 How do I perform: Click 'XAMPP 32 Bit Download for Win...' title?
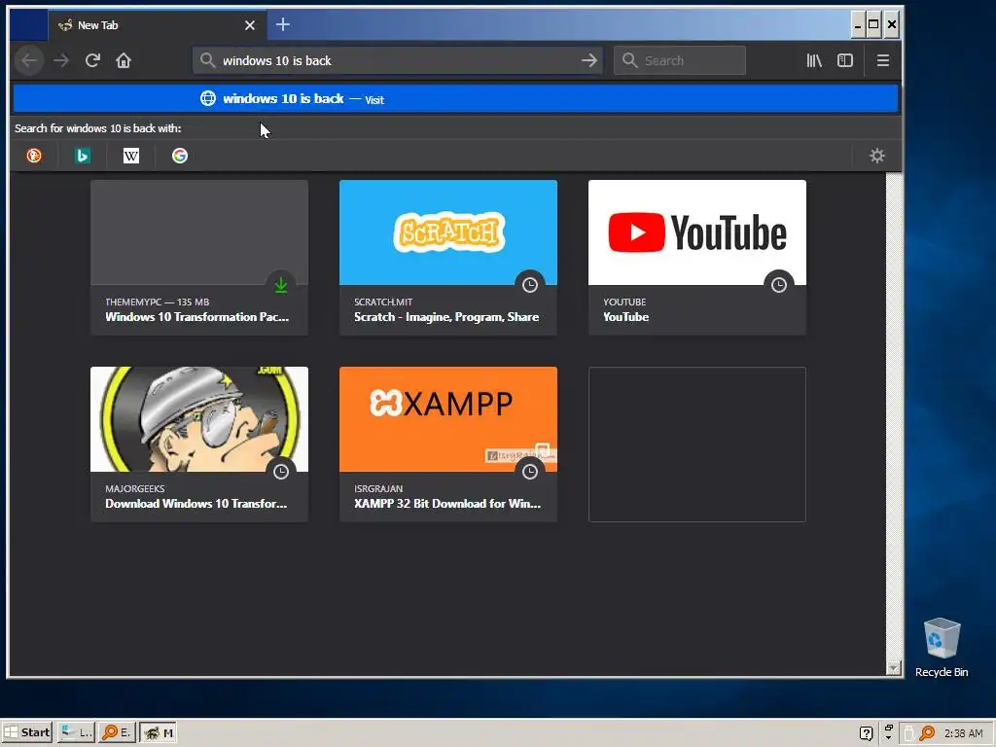point(447,504)
